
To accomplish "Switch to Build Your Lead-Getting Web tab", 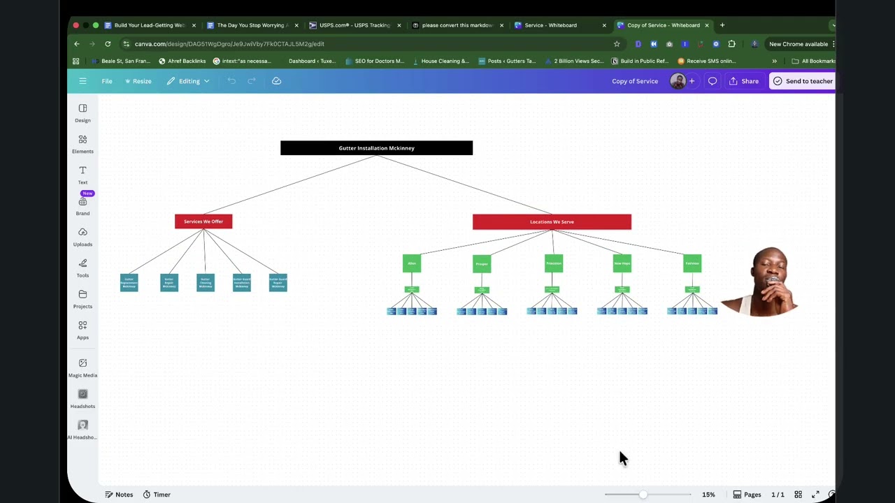I will 149,25.
